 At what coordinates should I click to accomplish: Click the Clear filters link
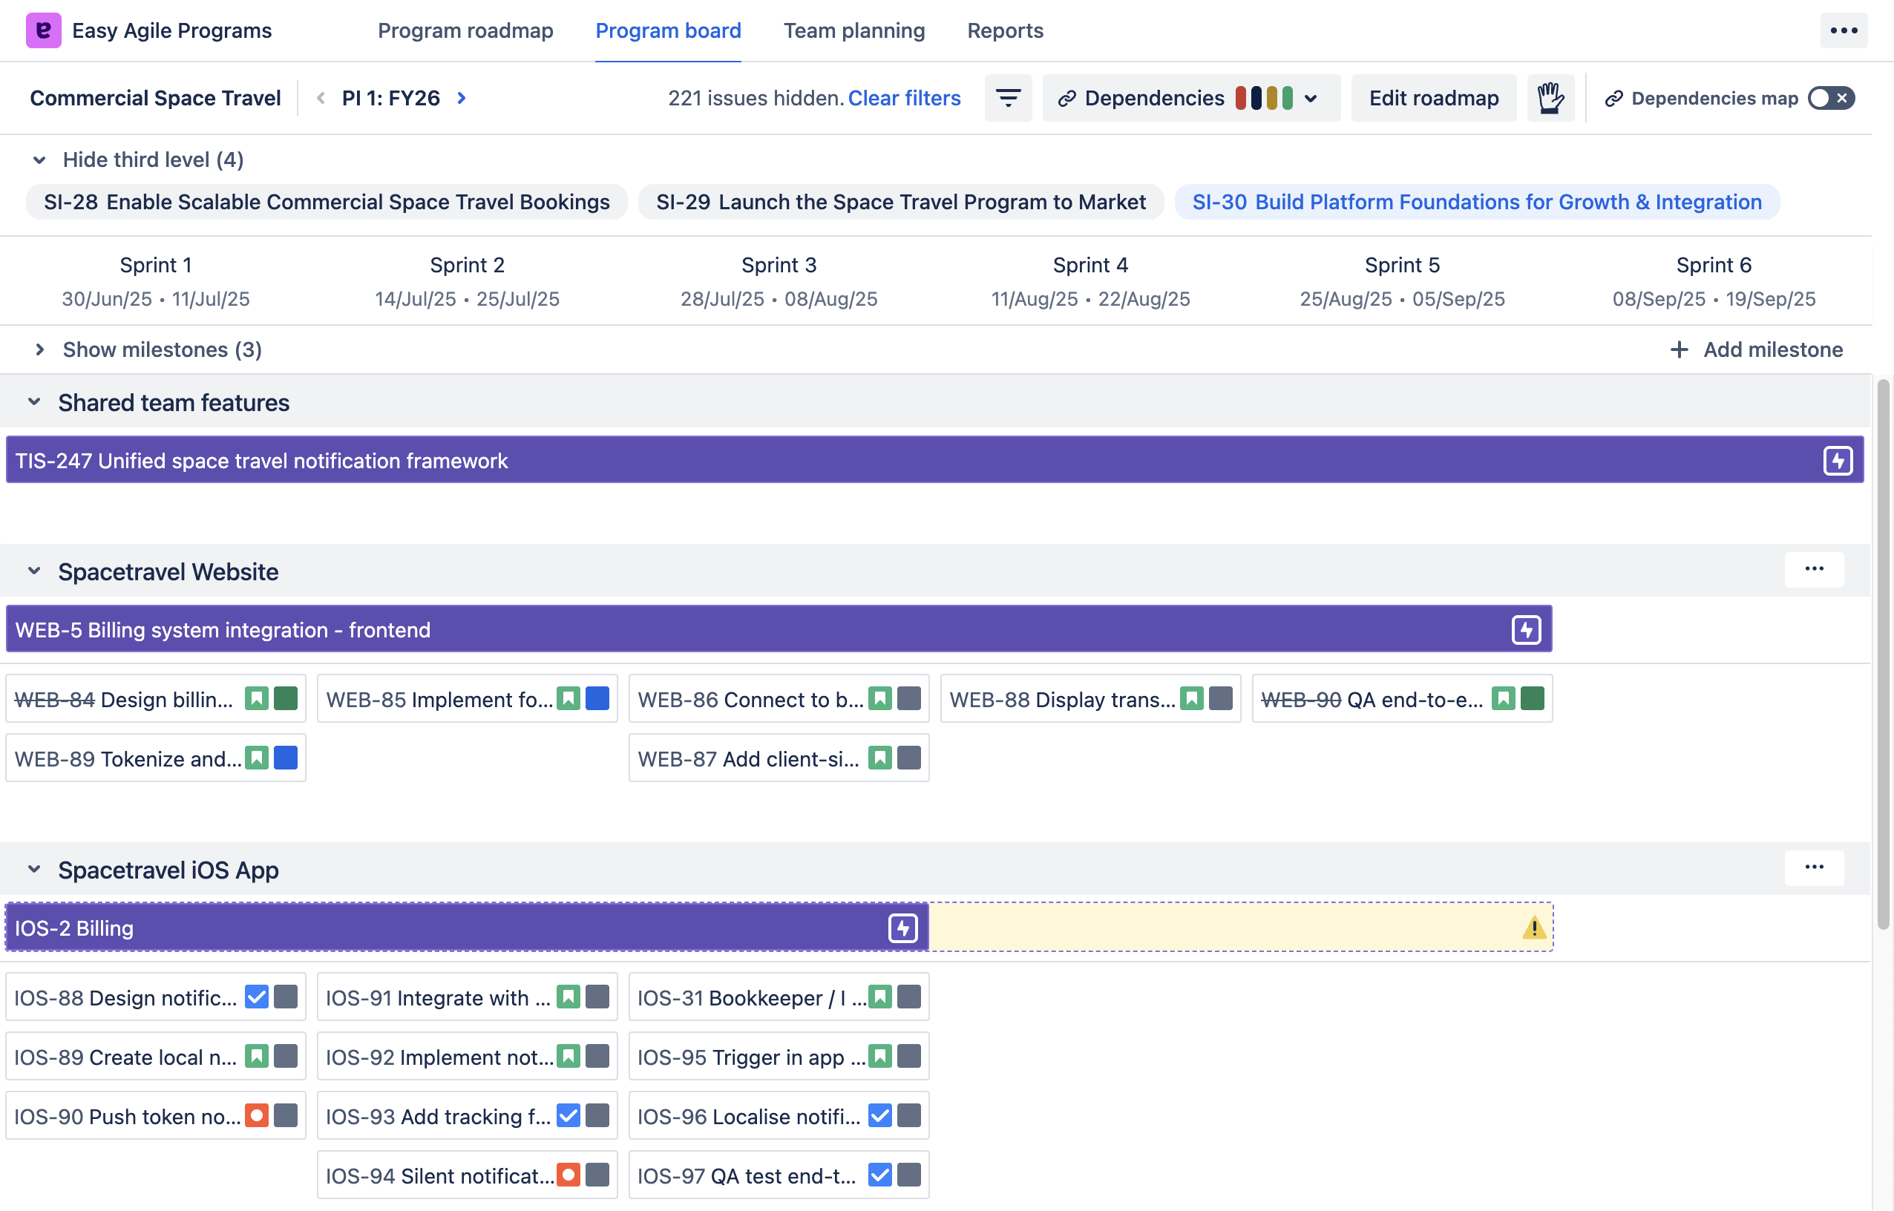(904, 98)
